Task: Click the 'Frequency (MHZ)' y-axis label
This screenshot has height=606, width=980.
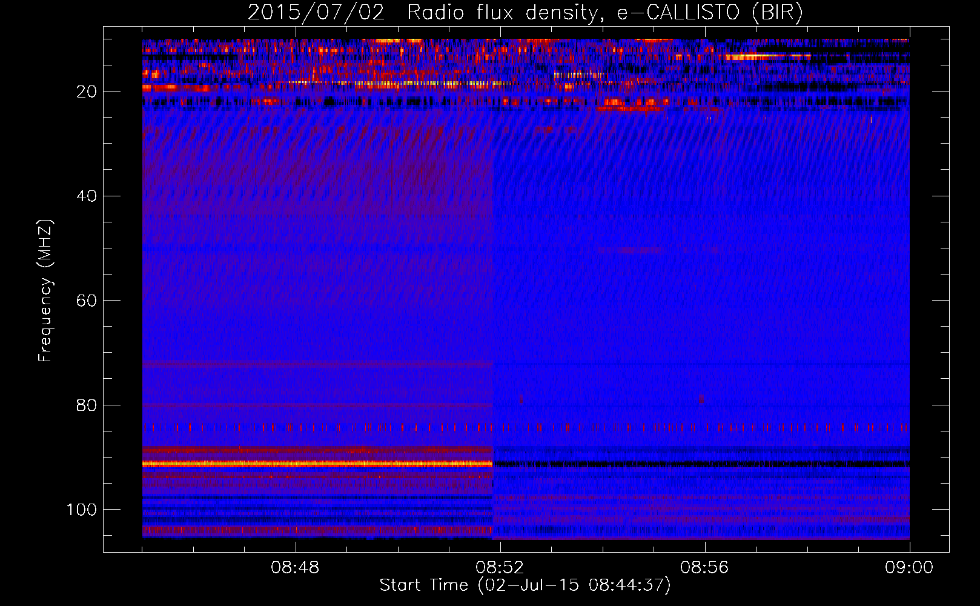Action: [45, 291]
